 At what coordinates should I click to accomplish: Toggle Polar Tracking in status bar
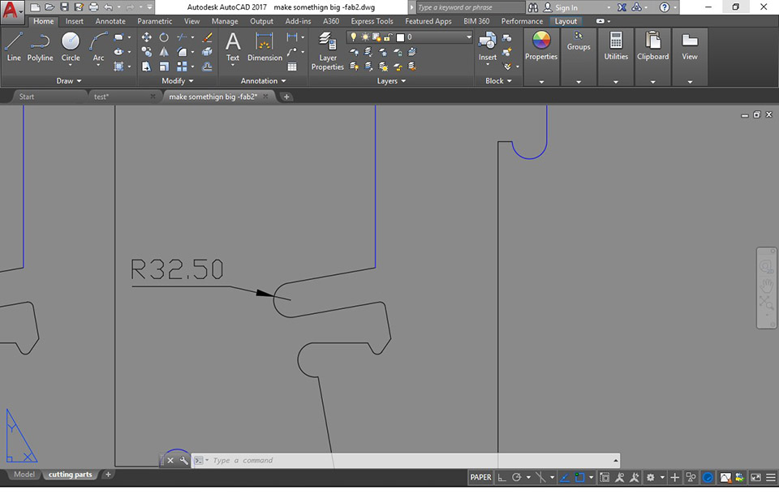[517, 477]
